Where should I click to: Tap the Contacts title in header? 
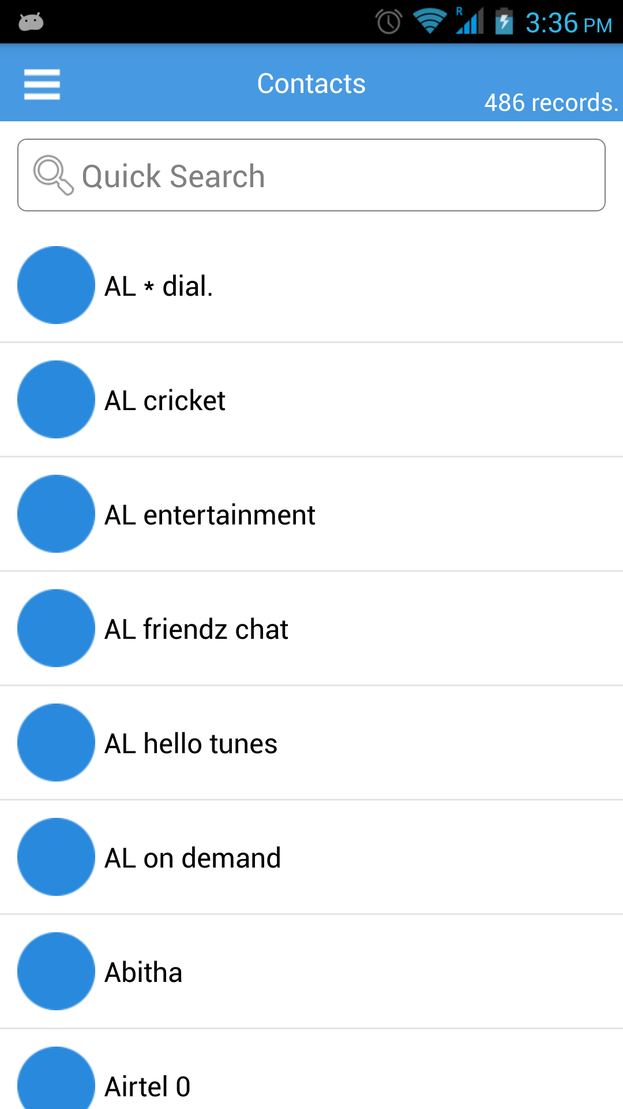click(311, 84)
